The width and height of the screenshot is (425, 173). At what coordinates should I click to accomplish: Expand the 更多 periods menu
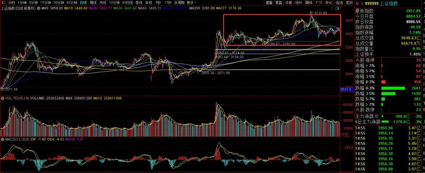point(191,3)
